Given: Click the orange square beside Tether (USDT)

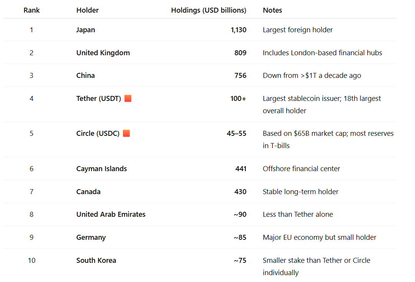Looking at the screenshot, I should (128, 99).
